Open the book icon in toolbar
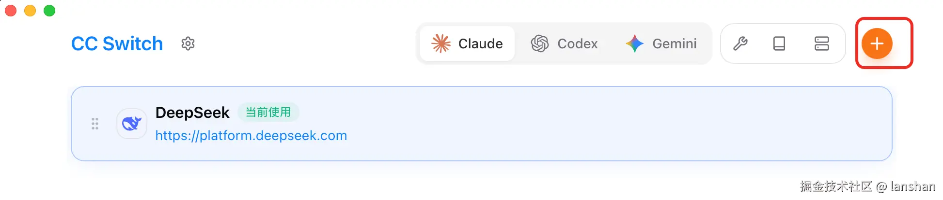 coord(779,44)
